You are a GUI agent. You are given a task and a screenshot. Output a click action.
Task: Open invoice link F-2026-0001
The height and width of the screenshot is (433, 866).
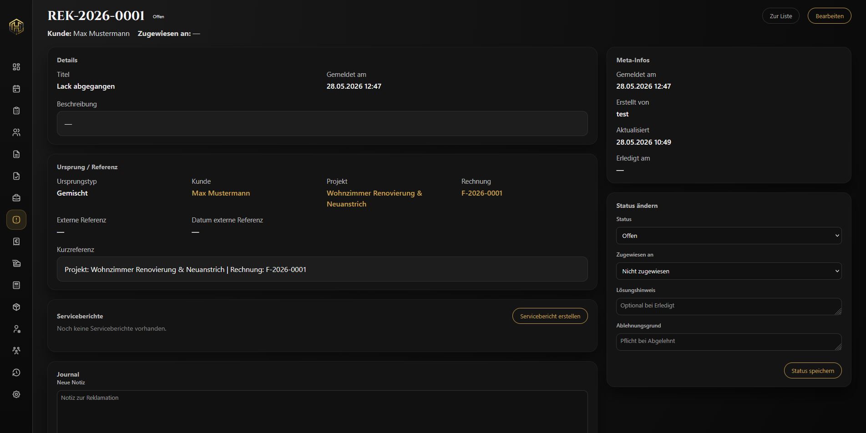click(x=481, y=193)
